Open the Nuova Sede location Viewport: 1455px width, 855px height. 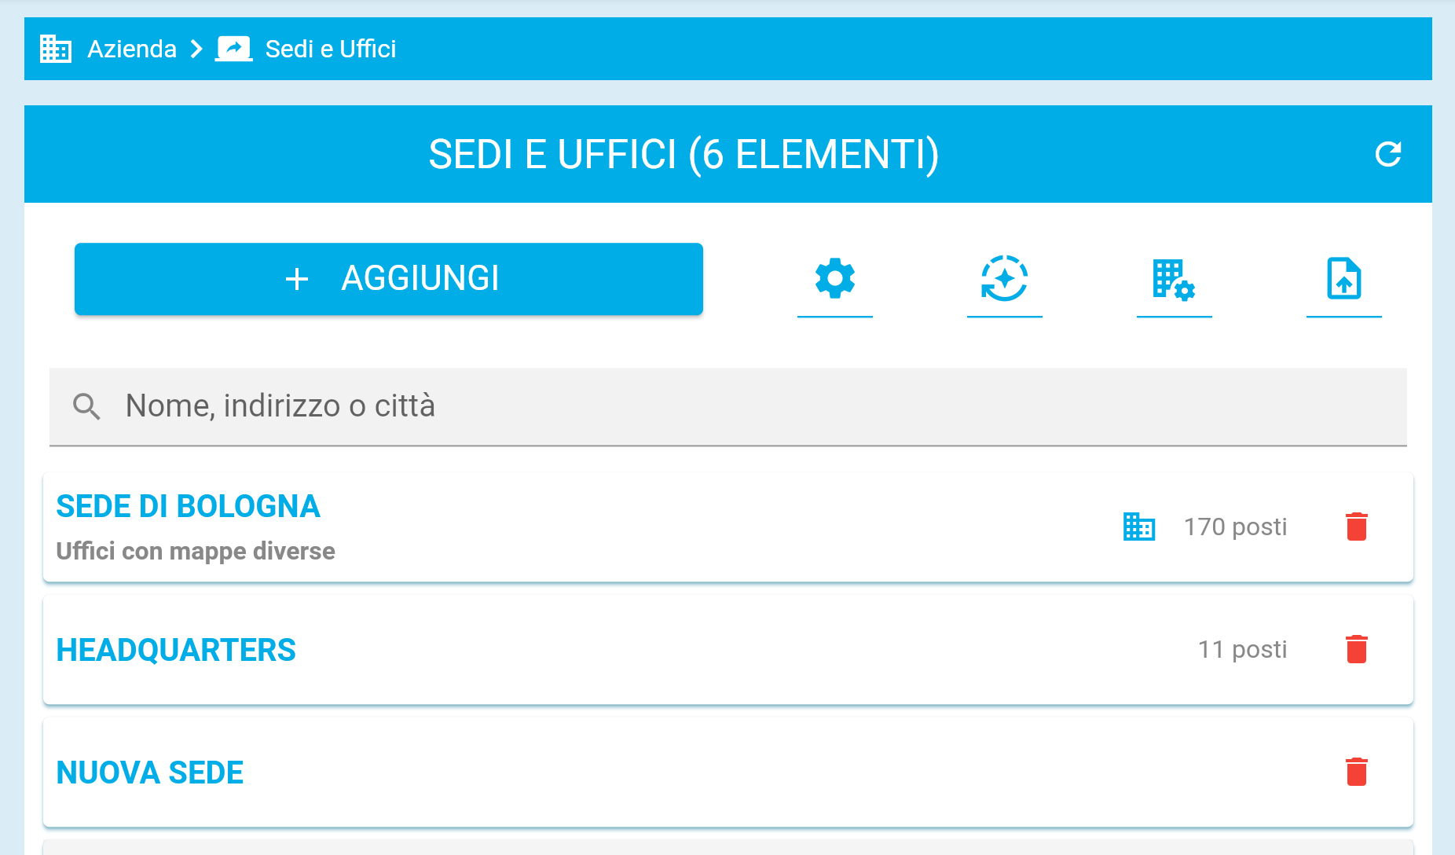pos(150,773)
